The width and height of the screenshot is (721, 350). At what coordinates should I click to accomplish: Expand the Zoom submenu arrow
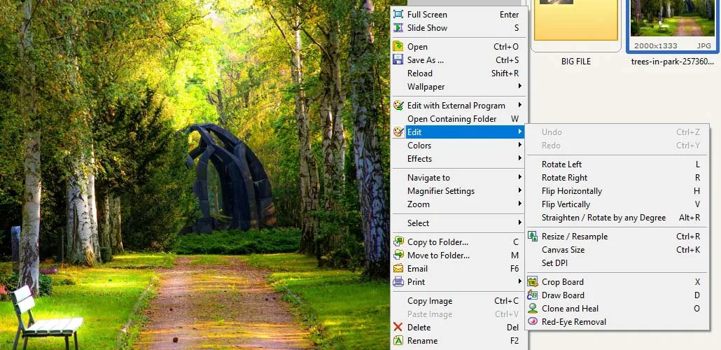(519, 204)
